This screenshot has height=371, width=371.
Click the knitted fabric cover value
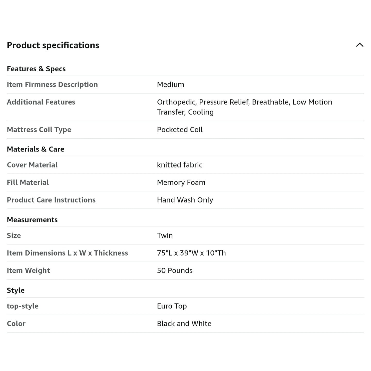(x=180, y=165)
